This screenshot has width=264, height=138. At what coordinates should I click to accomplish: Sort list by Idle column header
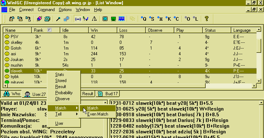[x=74, y=30]
